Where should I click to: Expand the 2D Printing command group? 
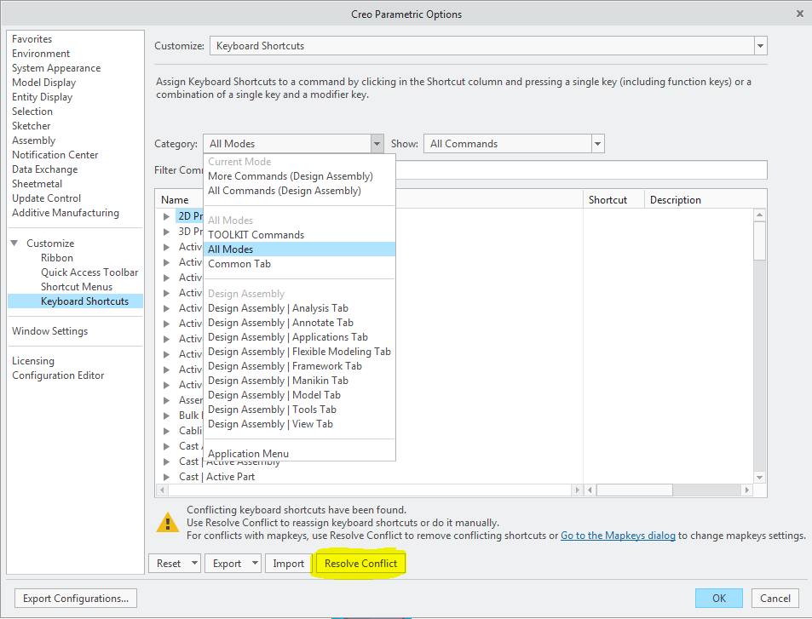pos(164,215)
